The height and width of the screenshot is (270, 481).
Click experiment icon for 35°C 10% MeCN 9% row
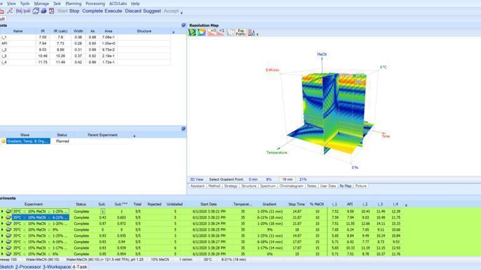coord(9,229)
